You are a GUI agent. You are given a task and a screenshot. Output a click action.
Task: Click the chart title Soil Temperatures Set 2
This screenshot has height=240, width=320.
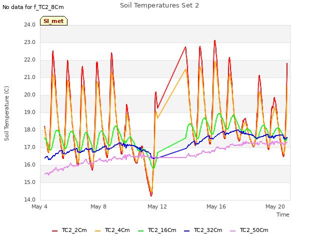[159, 5]
